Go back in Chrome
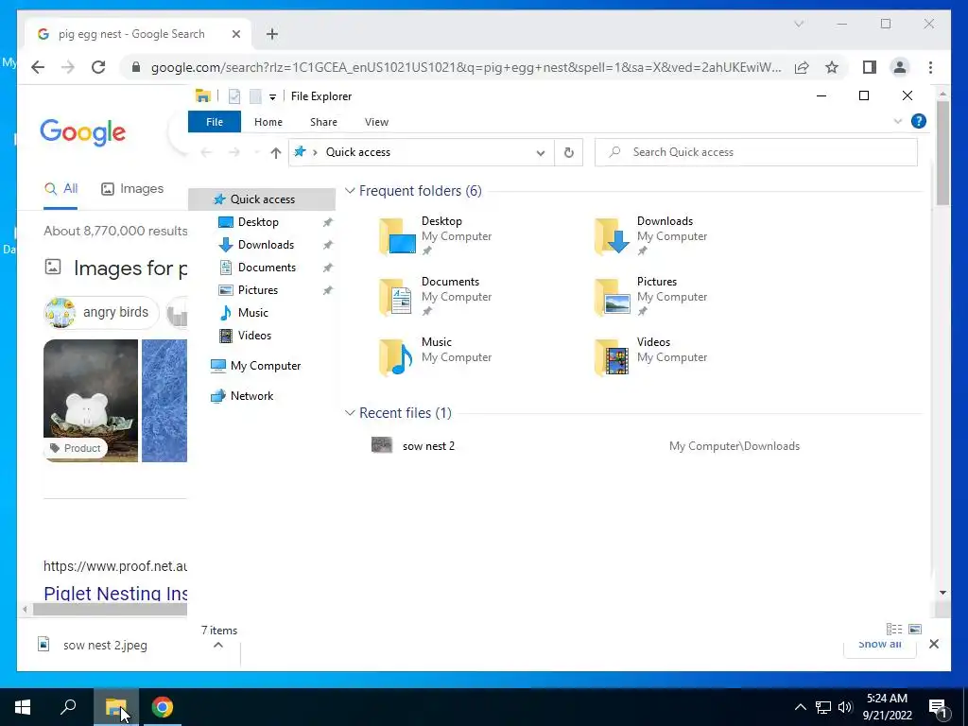 [38, 67]
